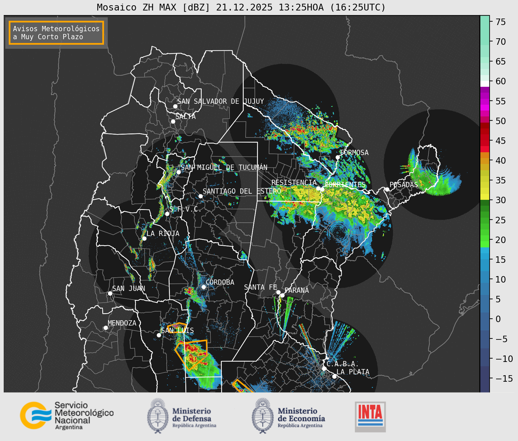Click the Resistencia city marker dot
This screenshot has height=441, width=518.
pos(318,188)
